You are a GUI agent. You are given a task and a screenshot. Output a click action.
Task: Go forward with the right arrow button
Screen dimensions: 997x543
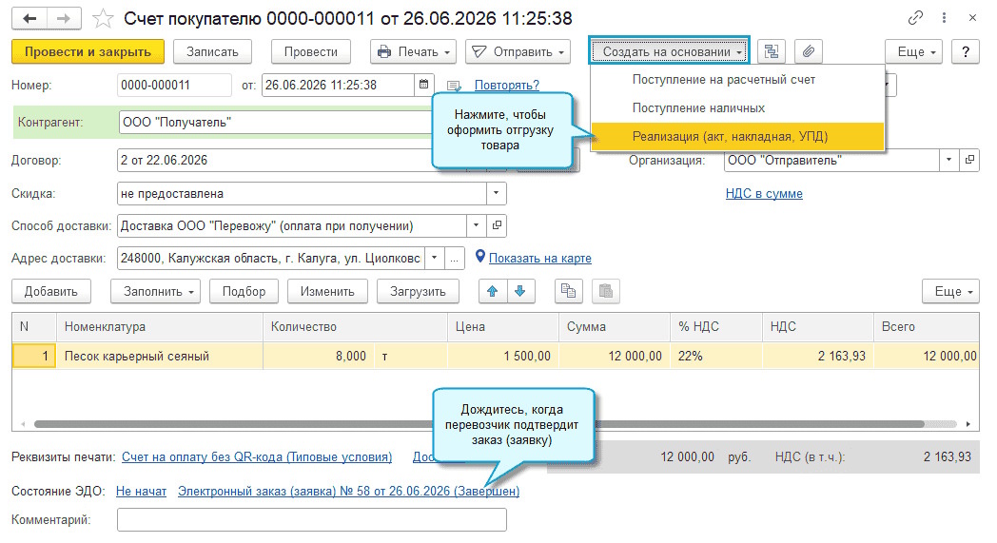click(64, 18)
